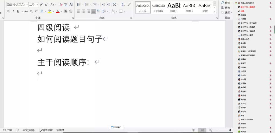
Task: Toggle bold formatting
Action: click(8, 11)
